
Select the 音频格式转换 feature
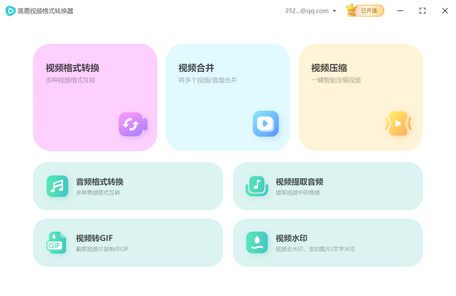[x=128, y=186]
